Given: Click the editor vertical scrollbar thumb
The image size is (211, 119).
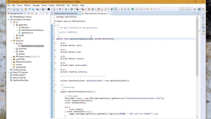Looking at the screenshot, I should [x=197, y=47].
